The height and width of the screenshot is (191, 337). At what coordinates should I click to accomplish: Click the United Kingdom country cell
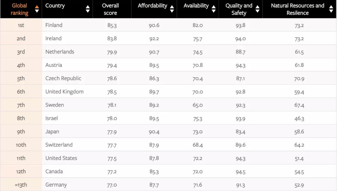(65, 92)
